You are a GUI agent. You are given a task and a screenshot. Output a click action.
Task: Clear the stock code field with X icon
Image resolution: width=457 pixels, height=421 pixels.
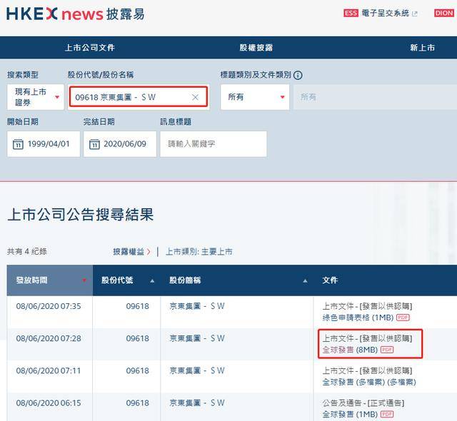196,97
